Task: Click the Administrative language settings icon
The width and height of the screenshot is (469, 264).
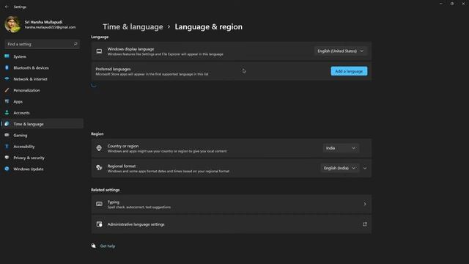Action: click(x=99, y=224)
